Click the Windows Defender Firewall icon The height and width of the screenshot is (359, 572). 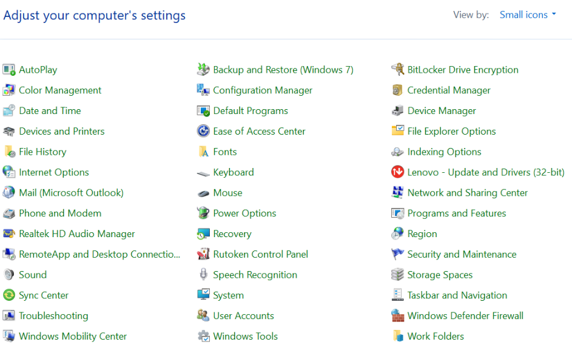(x=397, y=315)
